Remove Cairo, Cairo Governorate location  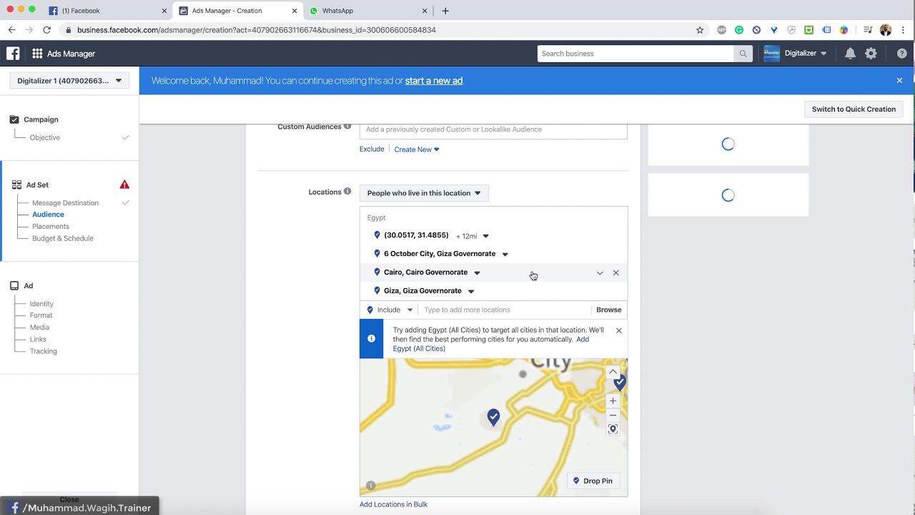pos(615,273)
